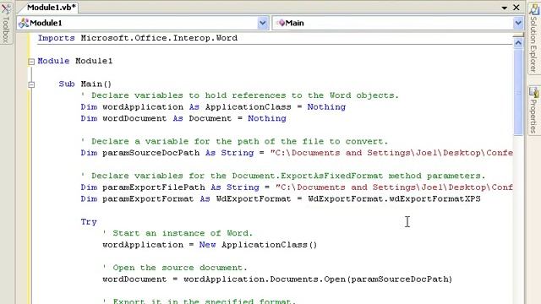Close the Module1.vb document

pyautogui.click(x=516, y=8)
